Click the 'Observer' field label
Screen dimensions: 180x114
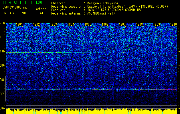(x=58, y=3)
